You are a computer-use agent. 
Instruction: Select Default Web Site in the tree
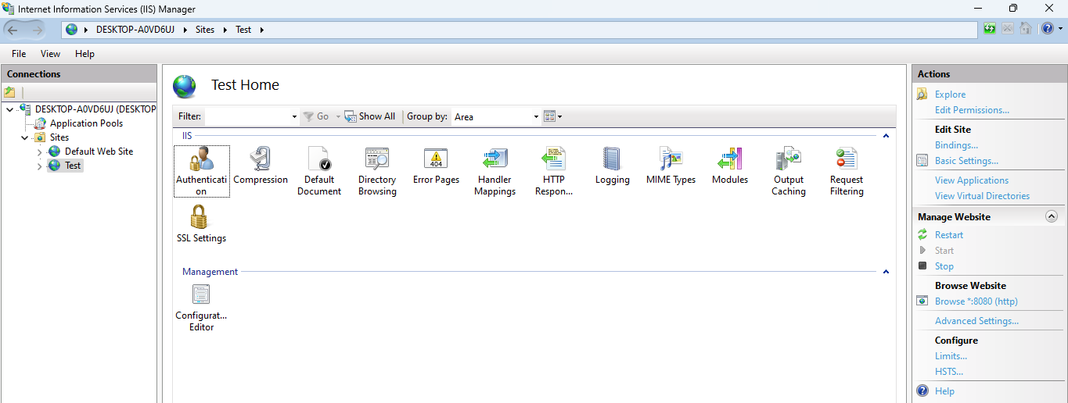coord(99,152)
